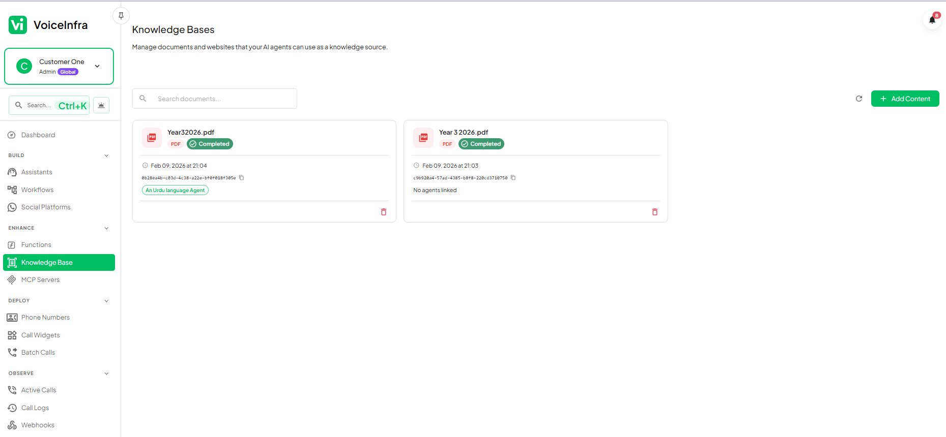This screenshot has width=946, height=437.
Task: Click the Global badge under Customer One
Action: click(68, 72)
